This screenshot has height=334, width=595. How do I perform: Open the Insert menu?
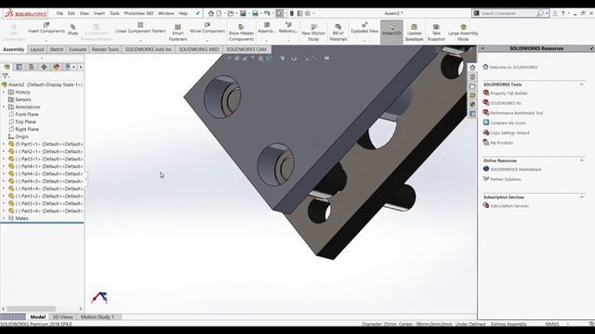[x=99, y=13]
